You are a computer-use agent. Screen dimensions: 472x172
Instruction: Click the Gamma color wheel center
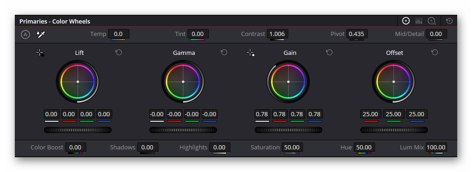(x=183, y=82)
